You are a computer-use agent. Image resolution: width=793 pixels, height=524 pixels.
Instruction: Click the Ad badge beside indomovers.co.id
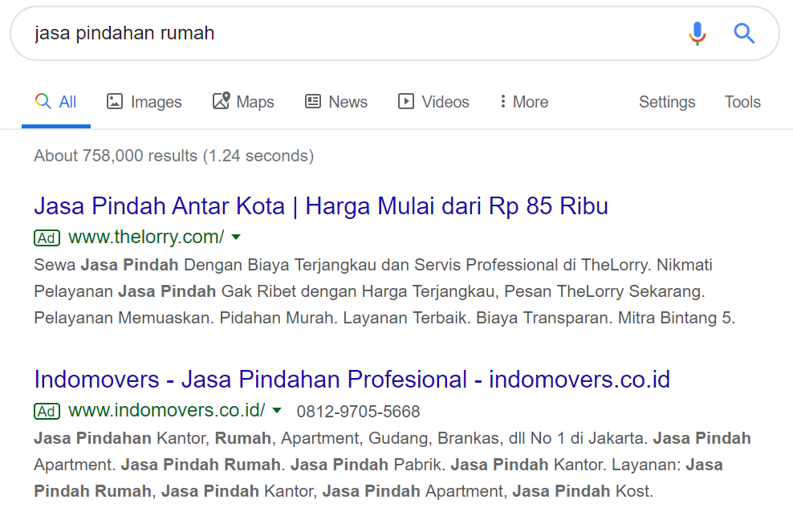coord(47,411)
